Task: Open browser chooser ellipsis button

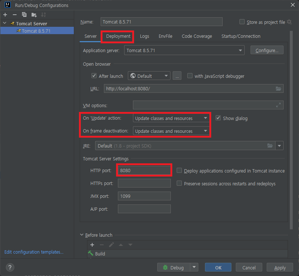Action: coord(177,76)
